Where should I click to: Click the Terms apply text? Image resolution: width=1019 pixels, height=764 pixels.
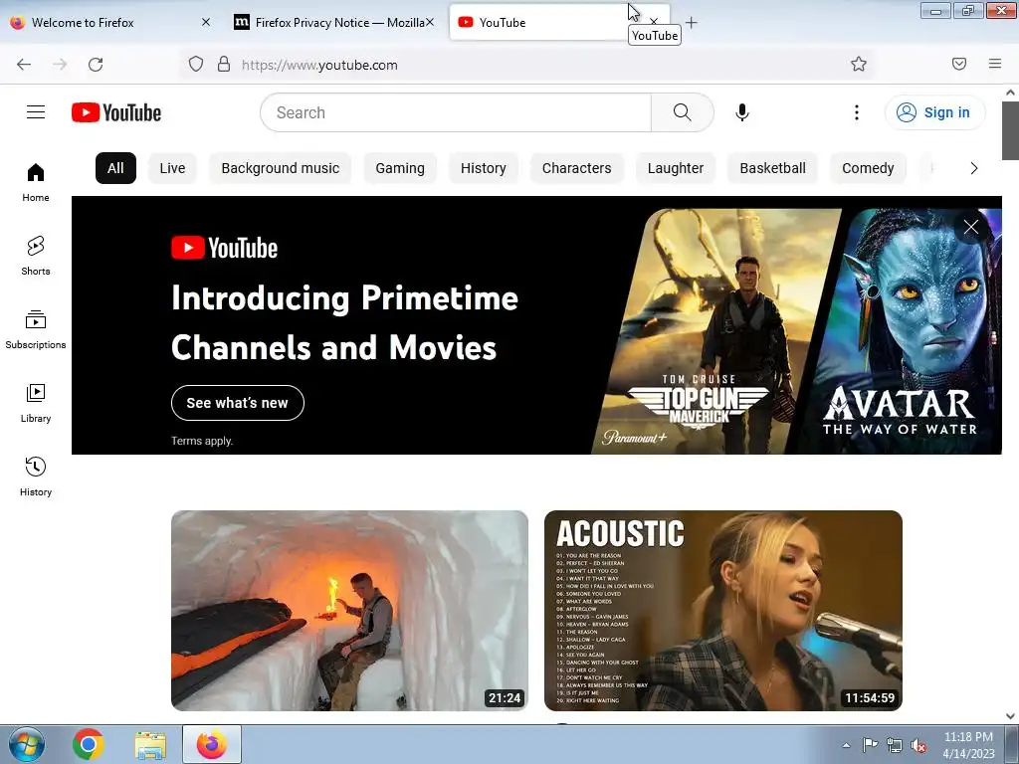pos(202,441)
